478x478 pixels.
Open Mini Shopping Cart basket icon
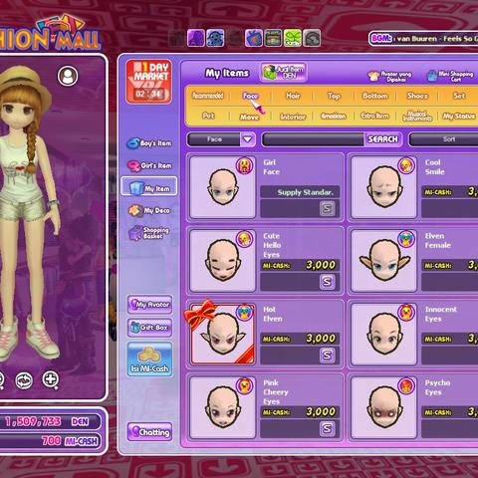click(x=432, y=76)
